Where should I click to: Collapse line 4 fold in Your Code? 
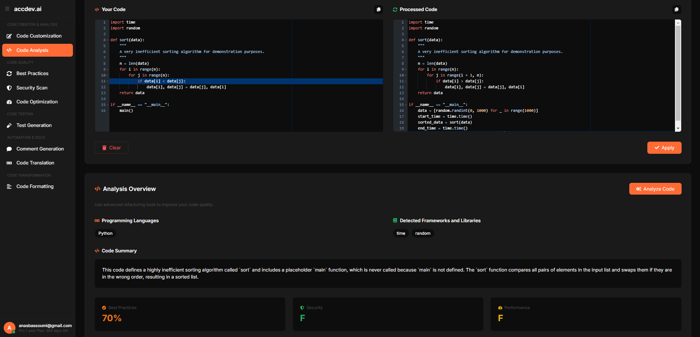point(108,40)
